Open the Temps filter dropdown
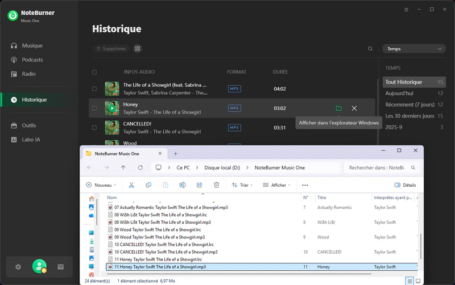The width and height of the screenshot is (455, 285). point(413,49)
